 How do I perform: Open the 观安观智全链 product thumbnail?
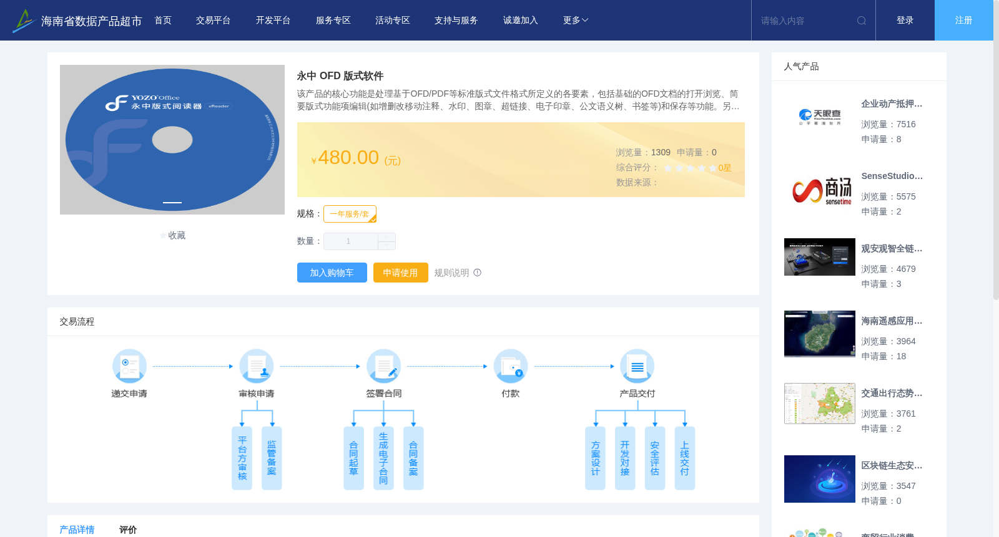(820, 257)
